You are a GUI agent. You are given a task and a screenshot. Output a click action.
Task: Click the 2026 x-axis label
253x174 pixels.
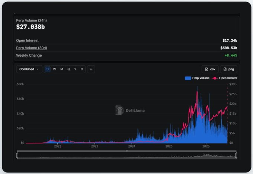(x=206, y=146)
